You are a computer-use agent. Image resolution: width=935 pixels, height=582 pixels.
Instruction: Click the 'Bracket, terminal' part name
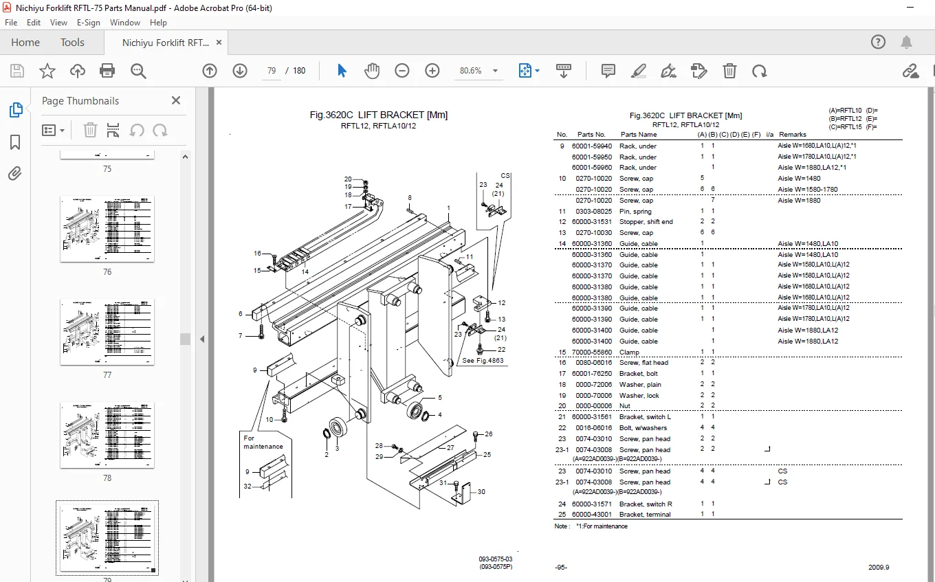tap(645, 515)
